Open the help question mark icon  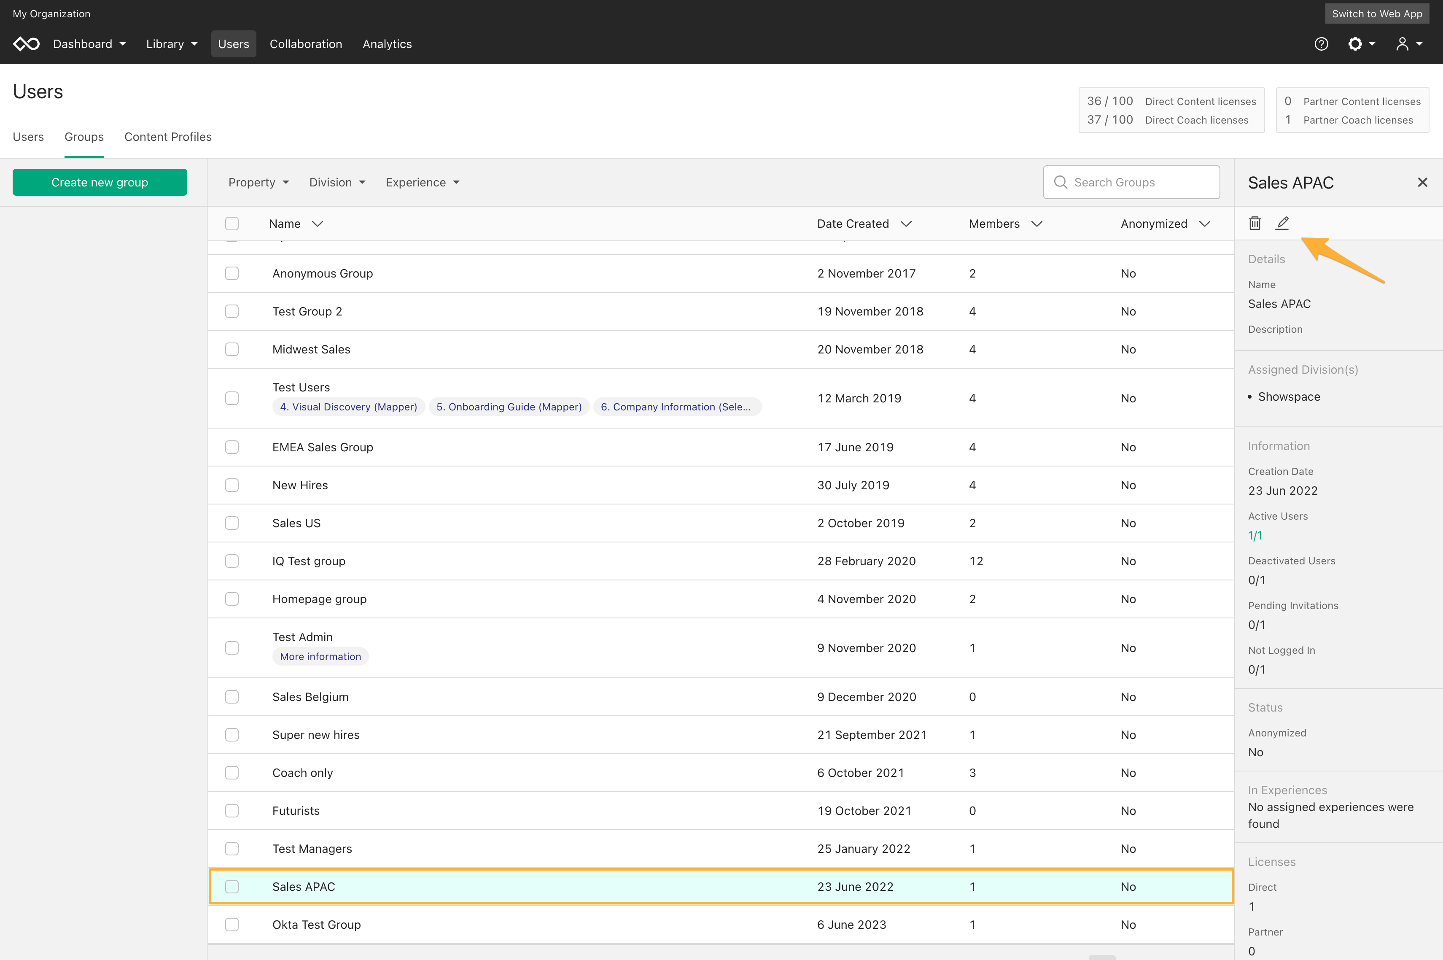[x=1321, y=44]
